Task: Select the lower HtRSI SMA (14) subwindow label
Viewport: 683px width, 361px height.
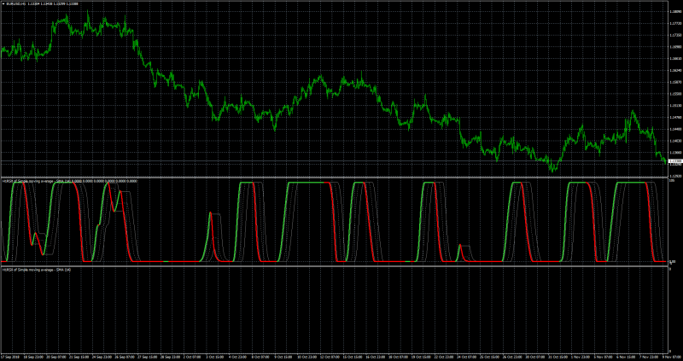Action: click(37, 270)
